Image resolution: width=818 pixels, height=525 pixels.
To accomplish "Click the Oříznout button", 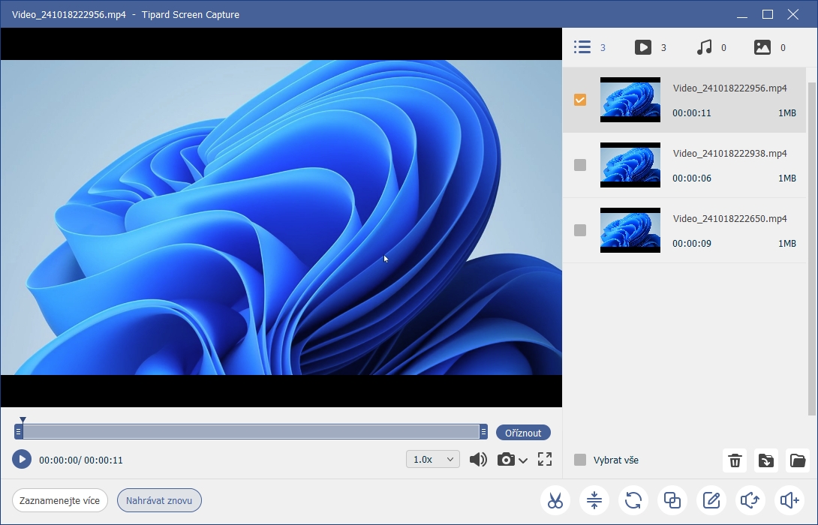I will 523,433.
